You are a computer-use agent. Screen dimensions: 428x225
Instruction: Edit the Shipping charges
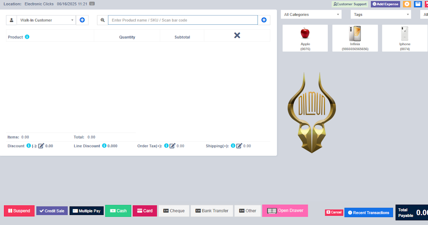click(x=239, y=146)
